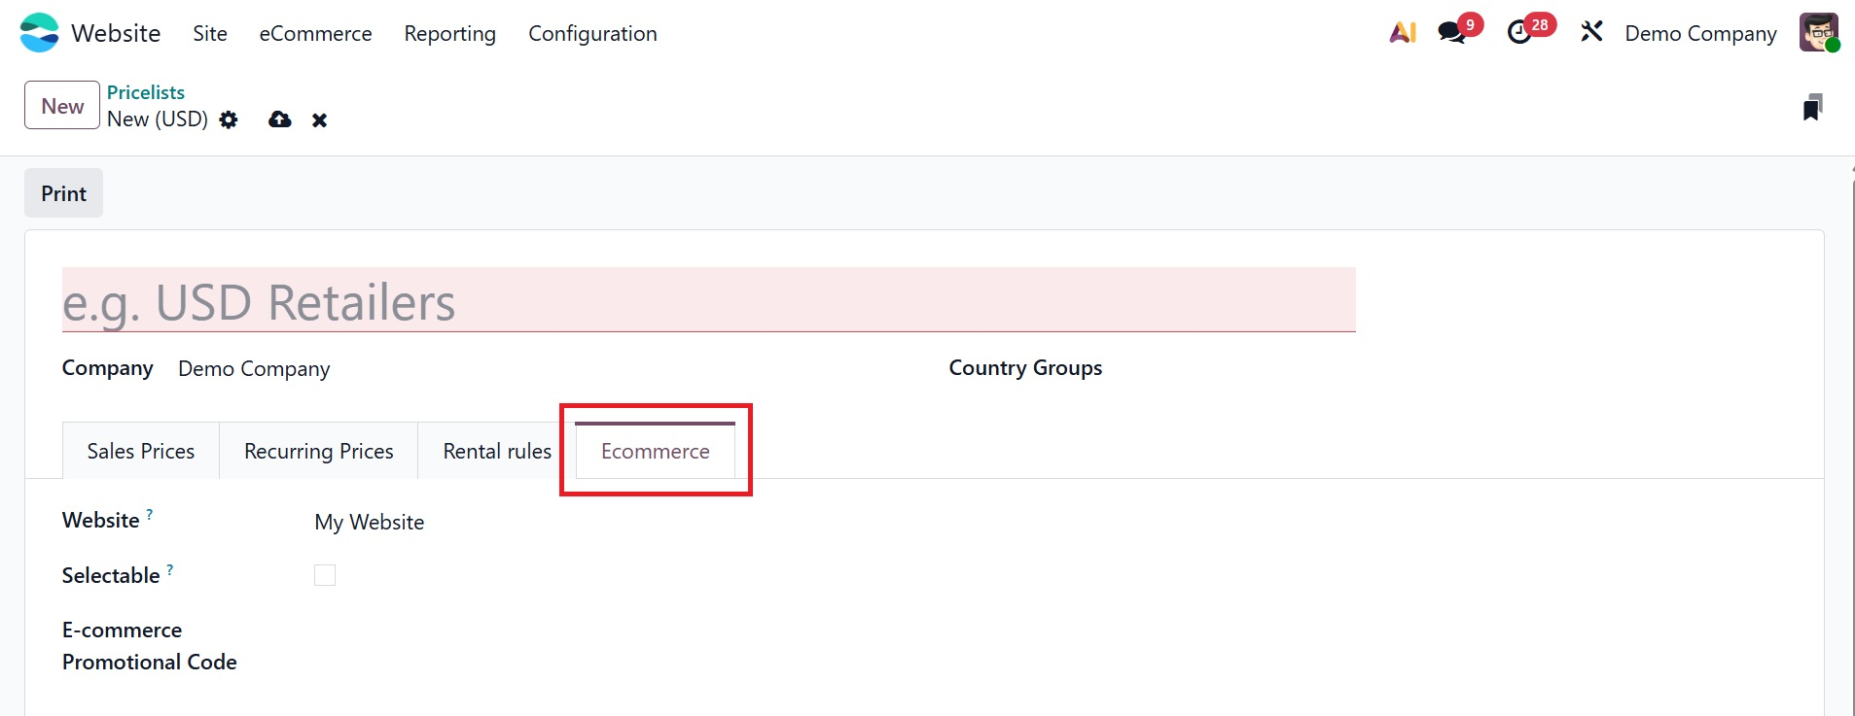
Task: Click the debug tools icon
Action: (1591, 33)
